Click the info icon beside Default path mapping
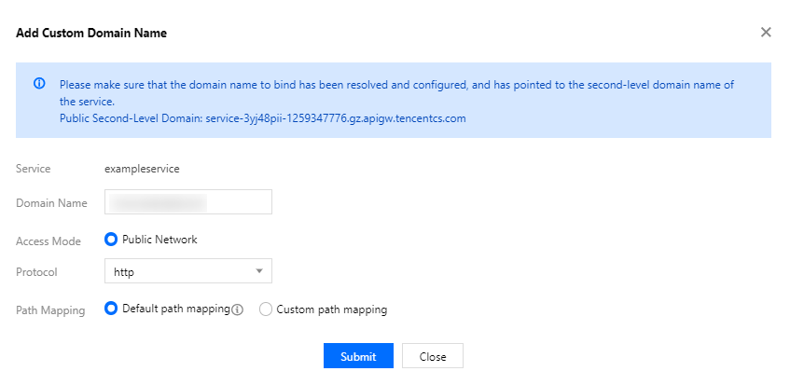790x385 pixels. [x=237, y=309]
